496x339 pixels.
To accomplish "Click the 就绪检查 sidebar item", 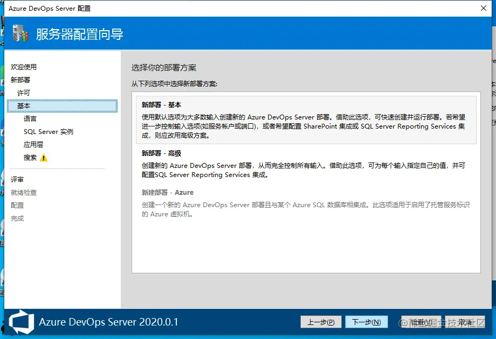I will 24,193.
